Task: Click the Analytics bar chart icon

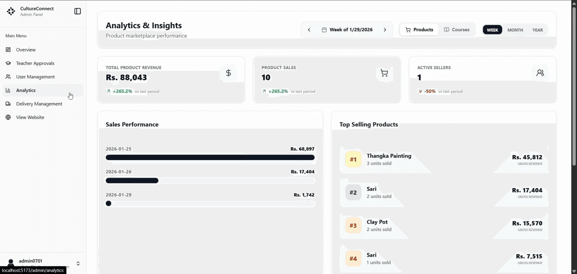Action: (x=8, y=90)
